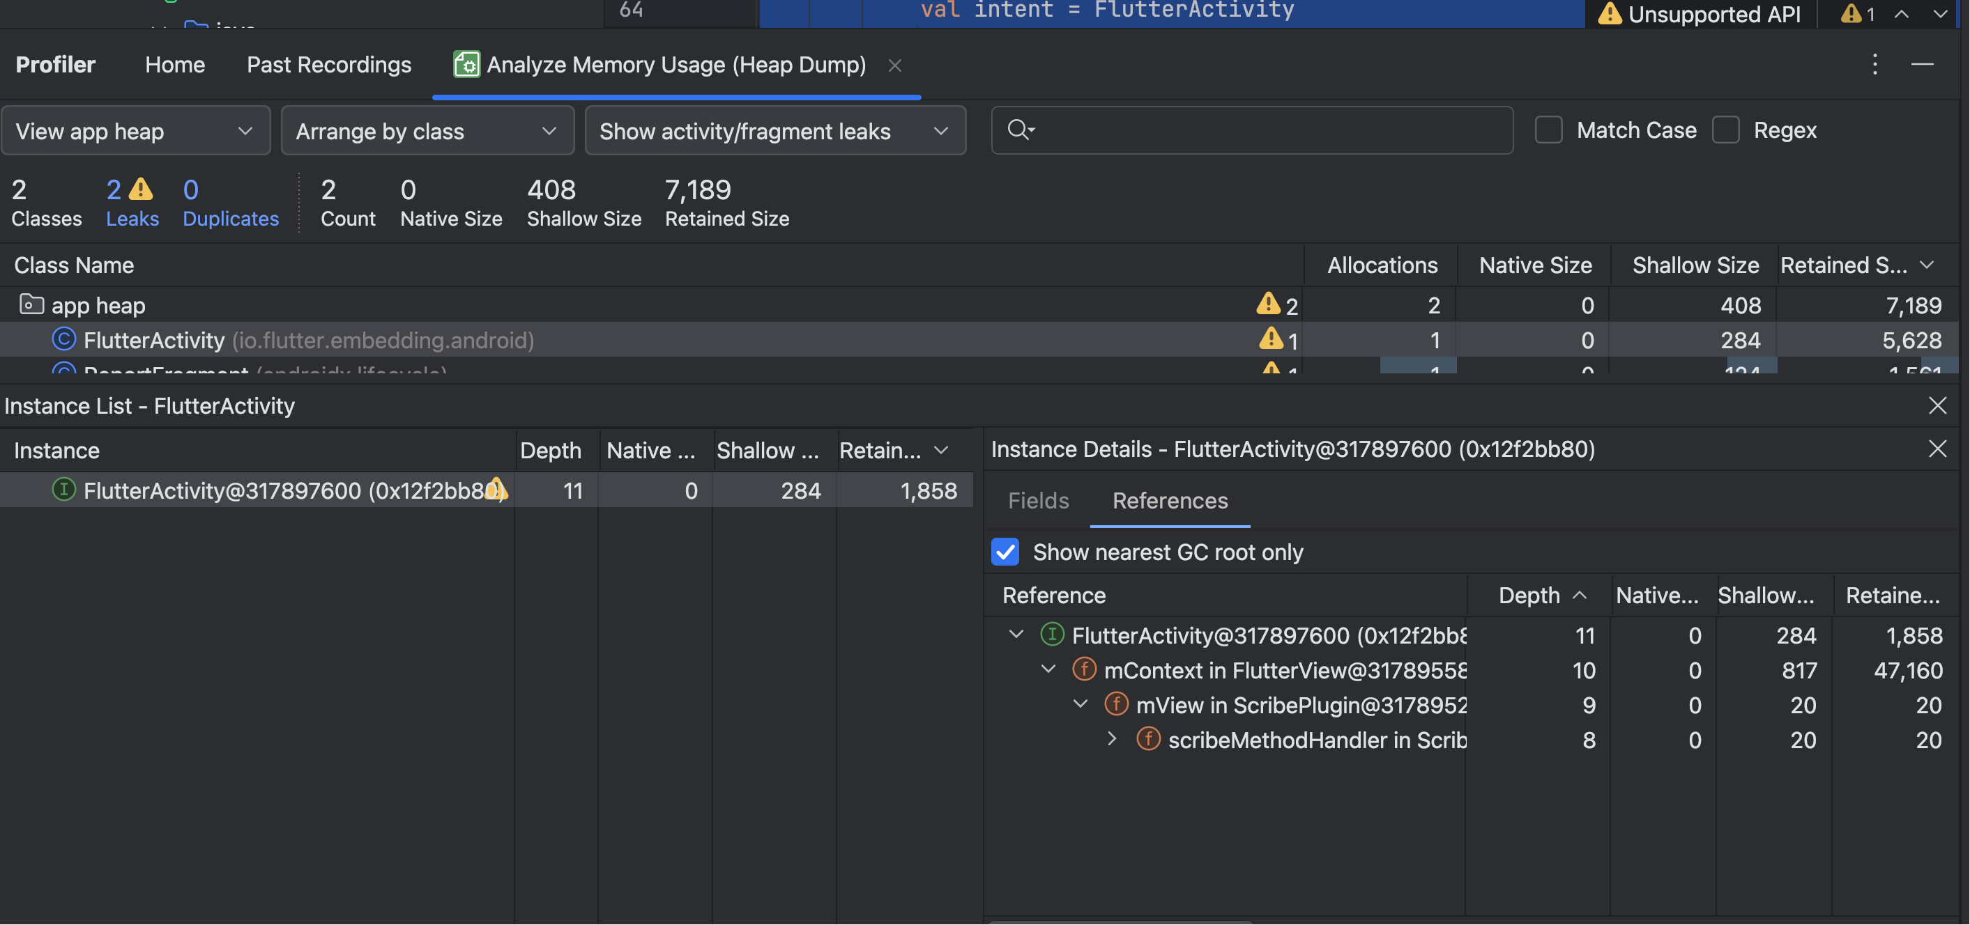This screenshot has height=925, width=1970.
Task: Go to the profiler Home tab
Action: [x=174, y=65]
